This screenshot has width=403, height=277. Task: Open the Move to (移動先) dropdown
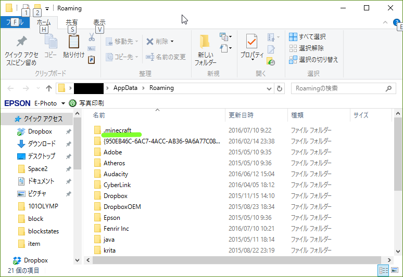[x=122, y=41]
